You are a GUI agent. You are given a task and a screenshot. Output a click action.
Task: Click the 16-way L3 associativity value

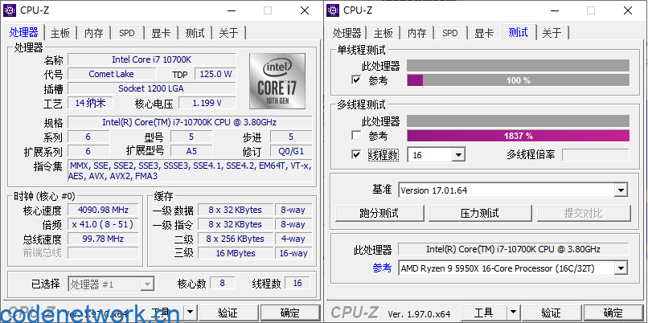click(293, 253)
